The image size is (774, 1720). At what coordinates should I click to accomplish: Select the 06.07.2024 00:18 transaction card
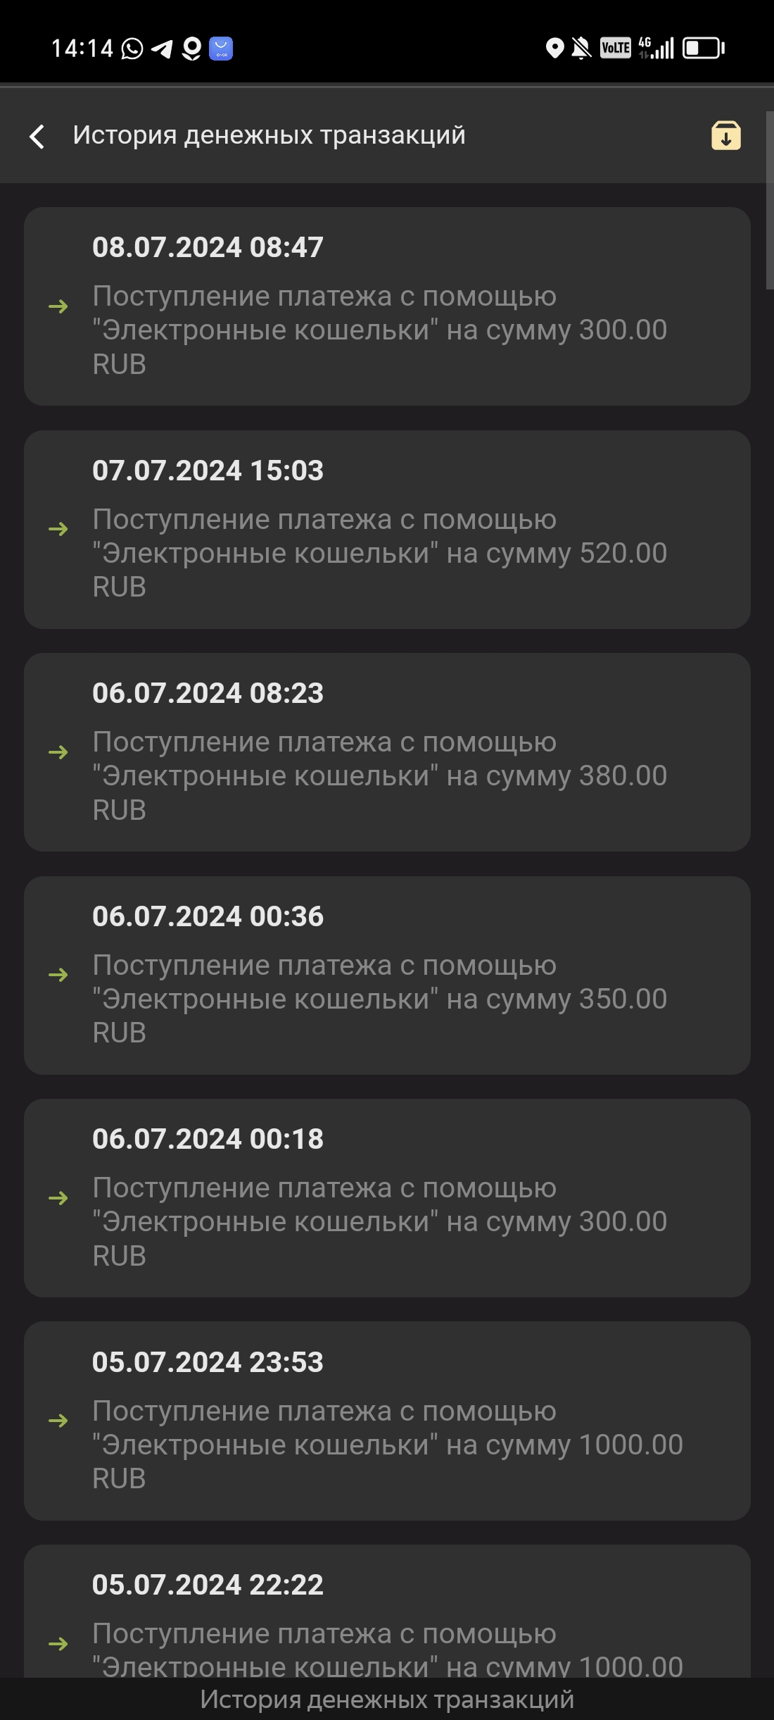click(x=387, y=1198)
